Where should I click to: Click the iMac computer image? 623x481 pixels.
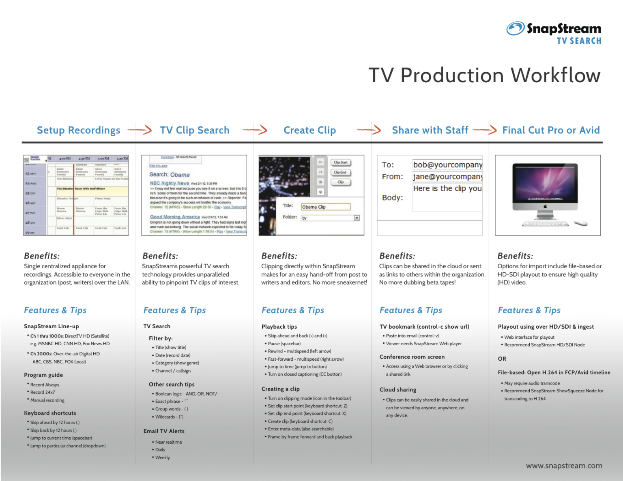(547, 195)
